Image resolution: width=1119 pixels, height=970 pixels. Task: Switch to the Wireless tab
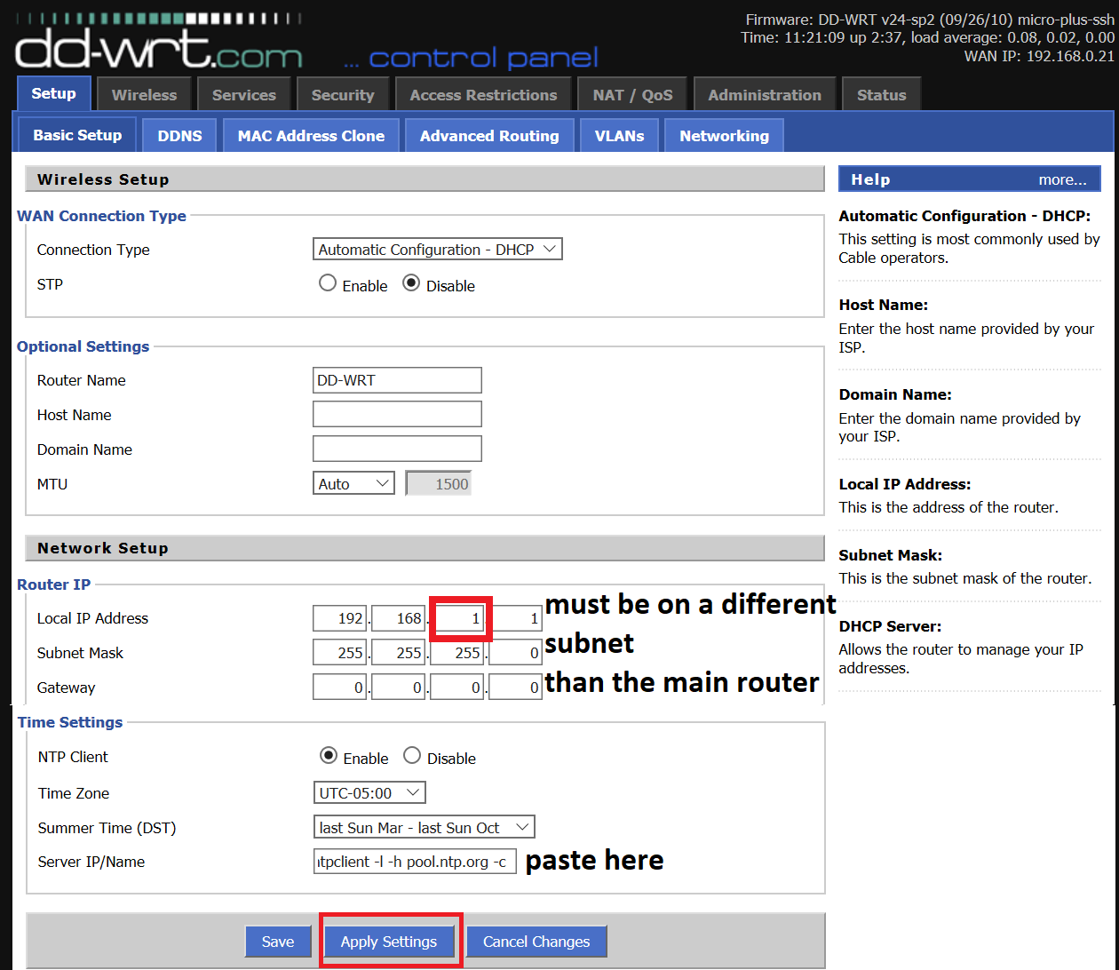click(x=144, y=94)
